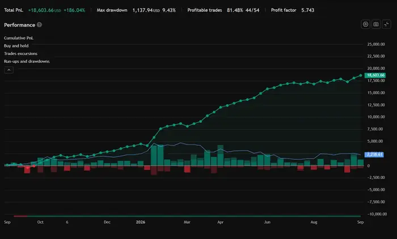Click the 18,603.66 green price label

(x=375, y=75)
